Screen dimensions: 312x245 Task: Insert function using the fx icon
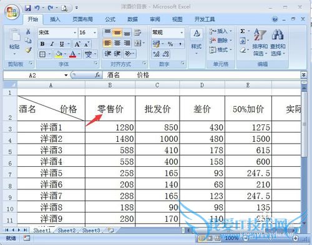(x=97, y=75)
